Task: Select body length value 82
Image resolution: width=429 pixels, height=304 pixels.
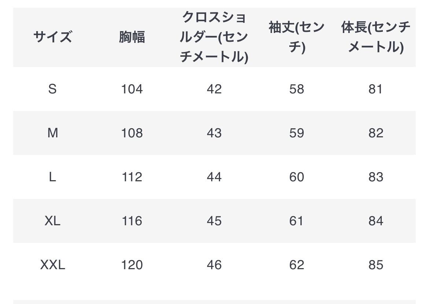Action: click(375, 133)
